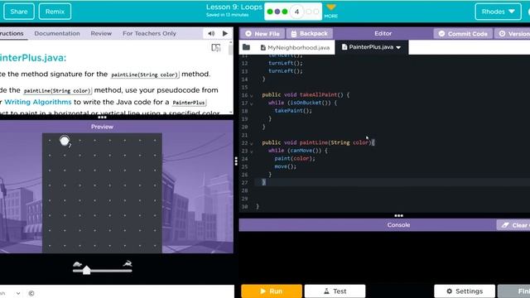Select the first green progress bubble
Image resolution: width=530 pixels, height=298 pixels.
(270, 12)
